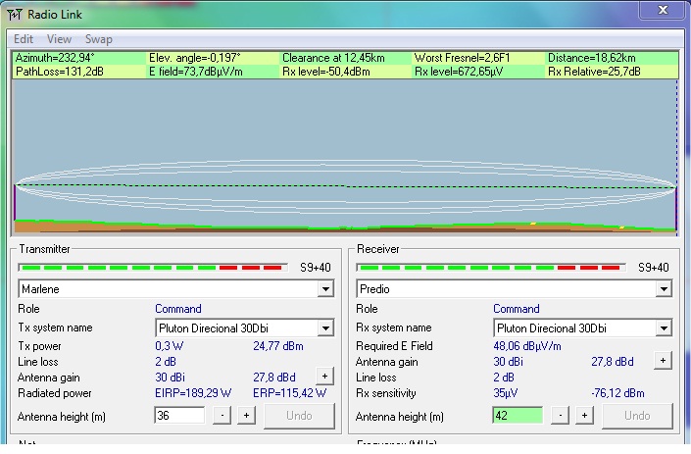
Task: Open the View menu
Action: (x=59, y=39)
